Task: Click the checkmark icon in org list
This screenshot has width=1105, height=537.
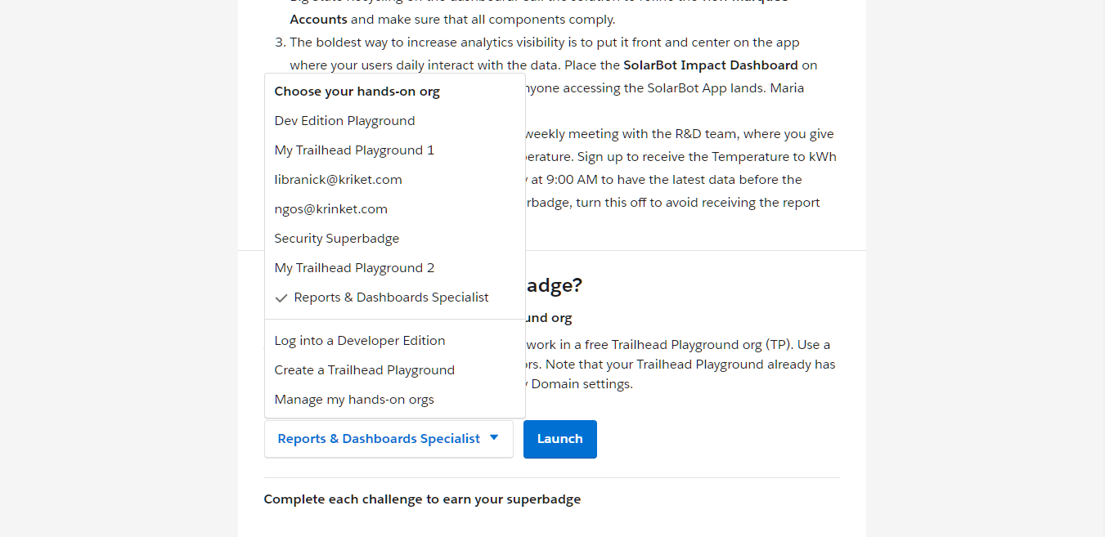Action: click(281, 298)
